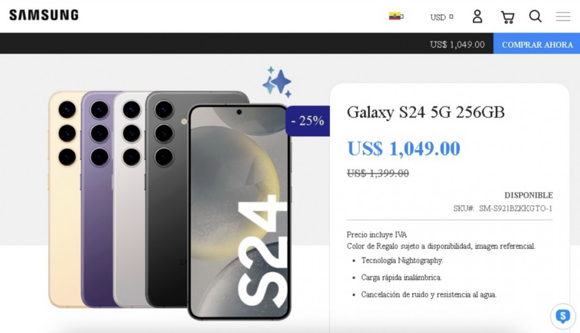Click the US$ 1,049.00 price in black bar

point(457,44)
